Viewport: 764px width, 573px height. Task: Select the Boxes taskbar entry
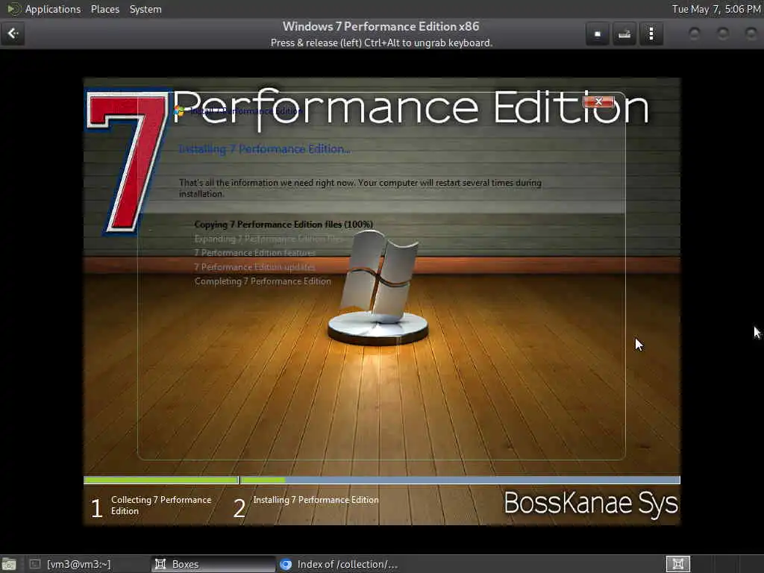click(213, 564)
